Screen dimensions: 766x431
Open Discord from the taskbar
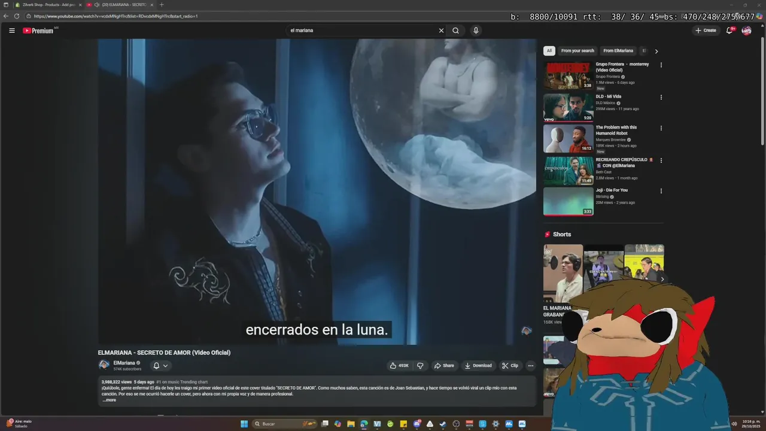coord(417,424)
